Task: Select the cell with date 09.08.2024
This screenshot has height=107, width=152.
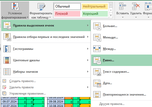Action: pos(56,102)
